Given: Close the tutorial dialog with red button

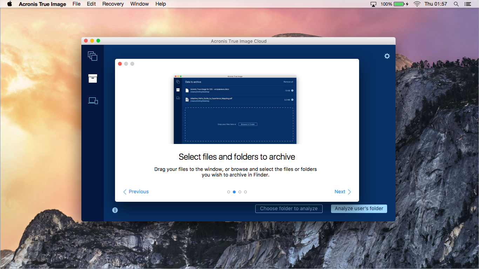Looking at the screenshot, I should click(120, 64).
